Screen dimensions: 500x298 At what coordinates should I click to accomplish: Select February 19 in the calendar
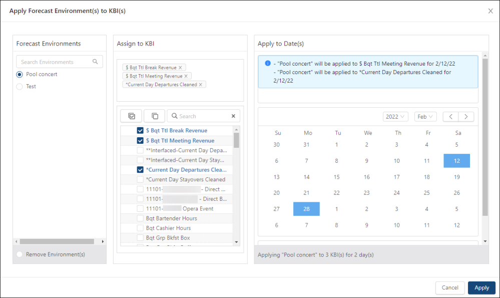pyautogui.click(x=456, y=177)
